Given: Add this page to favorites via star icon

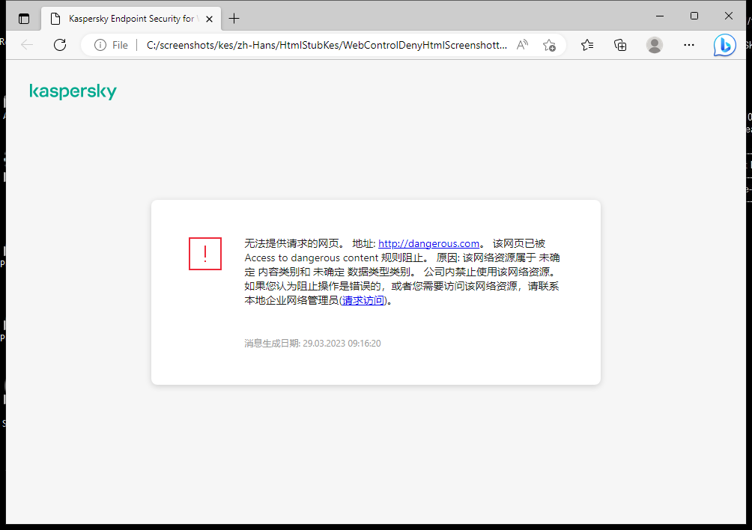Looking at the screenshot, I should pos(549,45).
